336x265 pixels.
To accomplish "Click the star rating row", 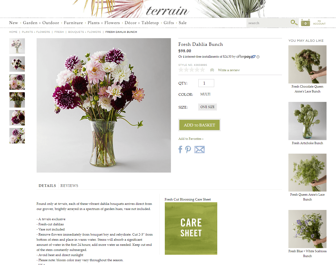I will click(192, 70).
